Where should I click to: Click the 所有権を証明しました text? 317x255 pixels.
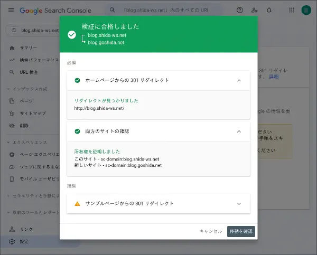[97, 152]
